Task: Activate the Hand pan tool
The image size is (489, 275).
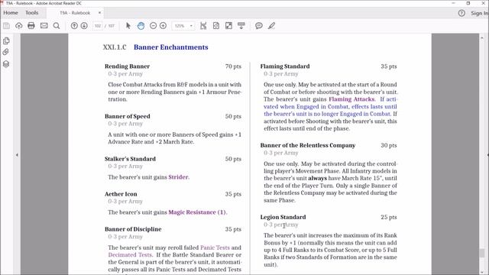Action: (141, 26)
